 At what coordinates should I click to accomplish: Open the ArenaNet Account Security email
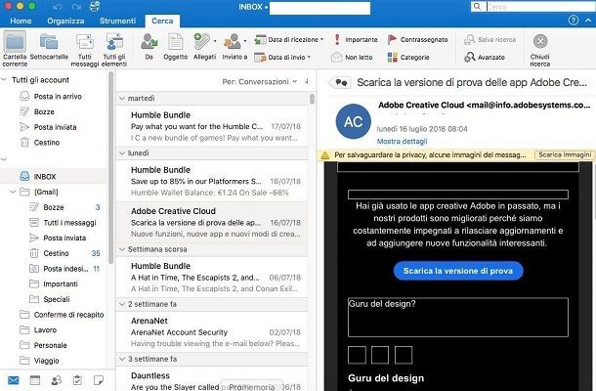[x=212, y=331]
